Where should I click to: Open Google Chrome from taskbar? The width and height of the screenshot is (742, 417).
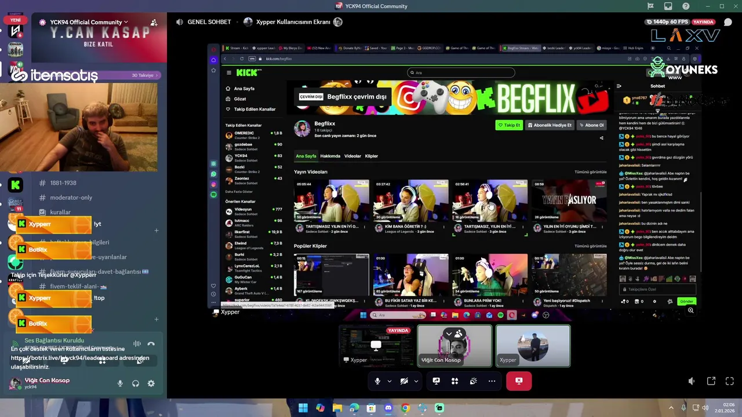405,408
